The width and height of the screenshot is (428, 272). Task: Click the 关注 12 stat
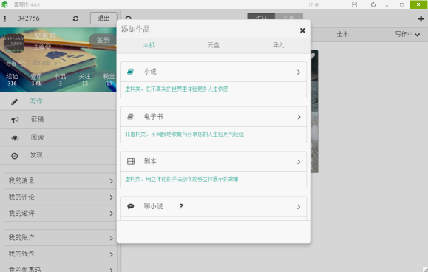[84, 80]
